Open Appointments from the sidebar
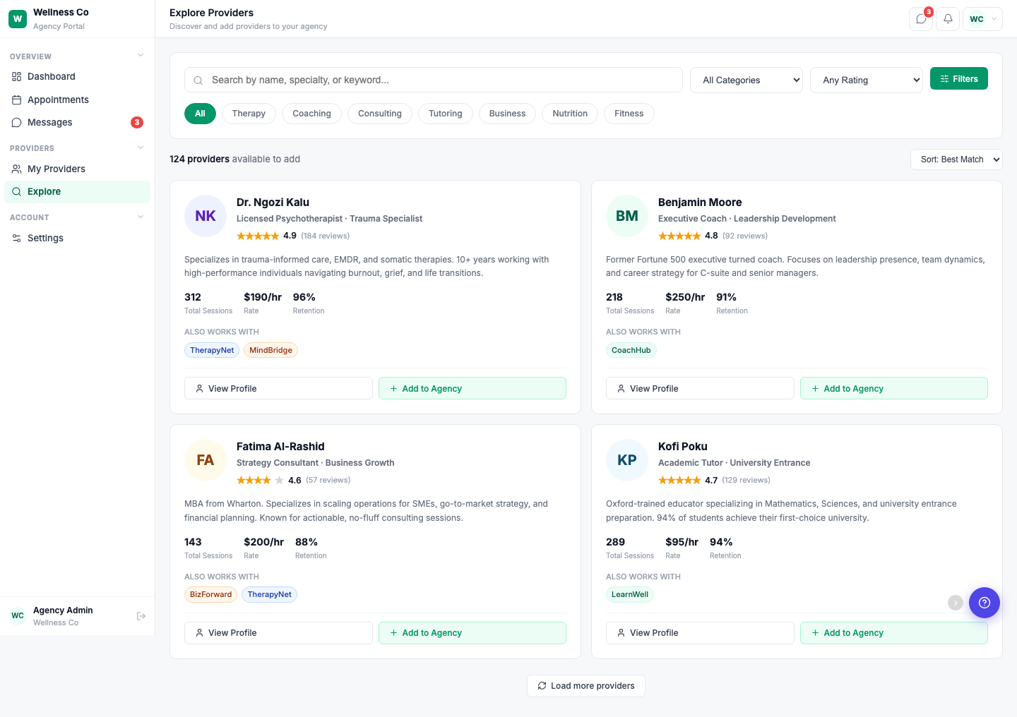 [57, 100]
